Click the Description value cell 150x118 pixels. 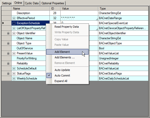[x=79, y=13]
